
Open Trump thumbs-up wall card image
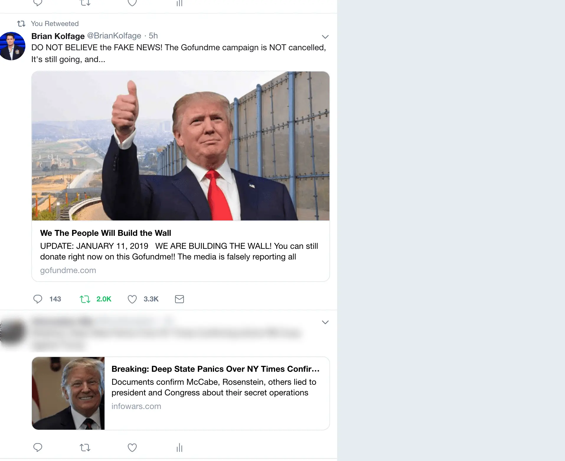[x=181, y=146]
